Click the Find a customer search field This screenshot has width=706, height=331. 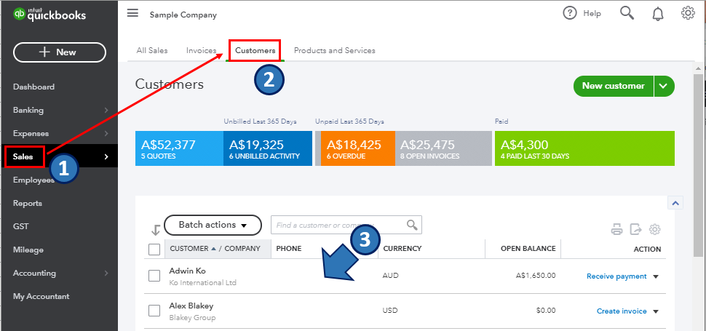point(337,225)
